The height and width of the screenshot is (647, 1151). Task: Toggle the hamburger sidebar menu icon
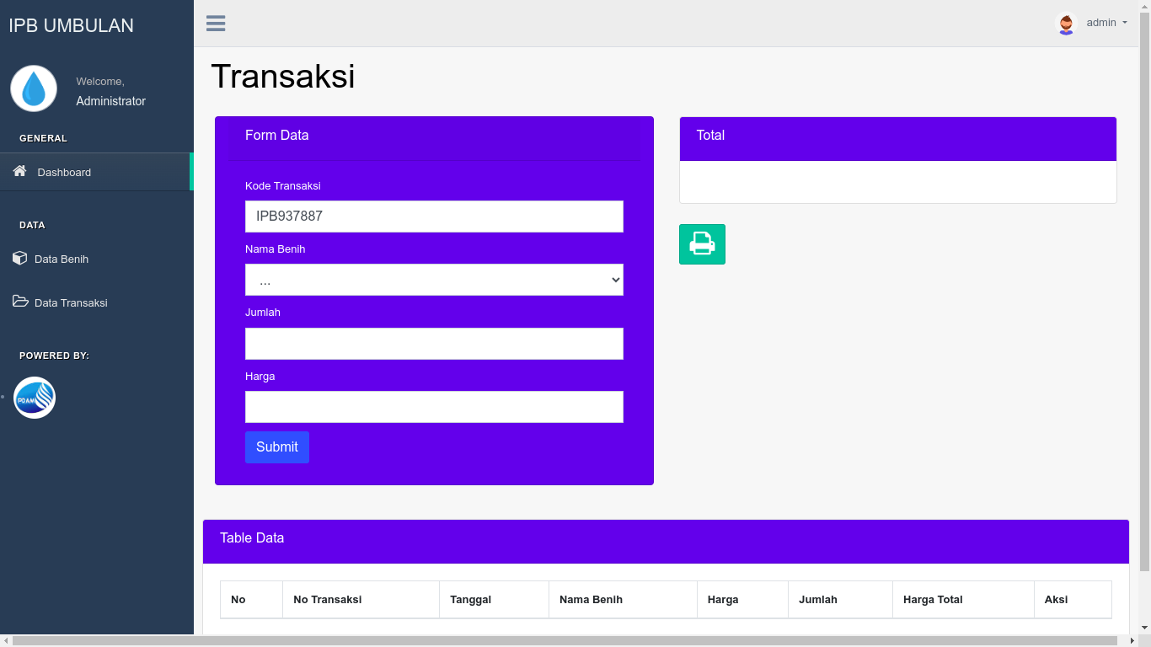point(216,24)
